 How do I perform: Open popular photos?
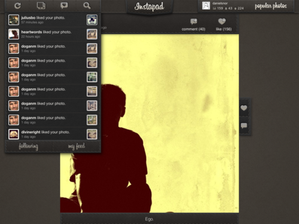click(x=271, y=6)
